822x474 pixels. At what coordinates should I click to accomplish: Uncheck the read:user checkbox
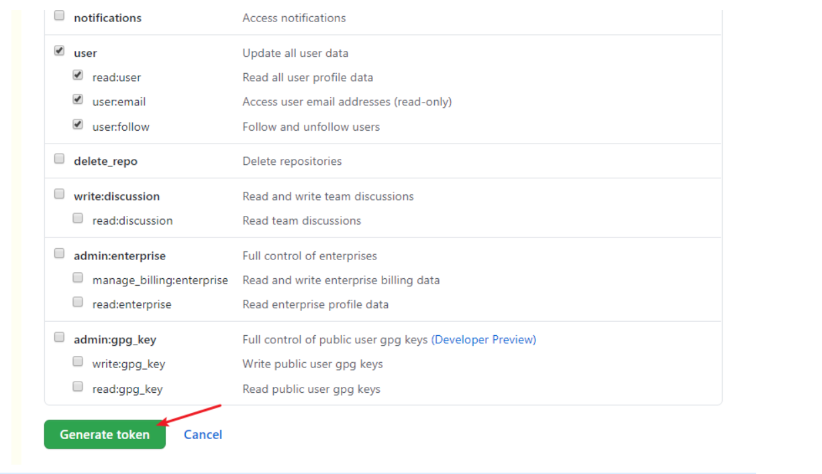click(78, 75)
